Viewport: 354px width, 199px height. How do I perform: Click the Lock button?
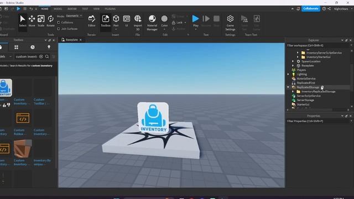coord(177,23)
